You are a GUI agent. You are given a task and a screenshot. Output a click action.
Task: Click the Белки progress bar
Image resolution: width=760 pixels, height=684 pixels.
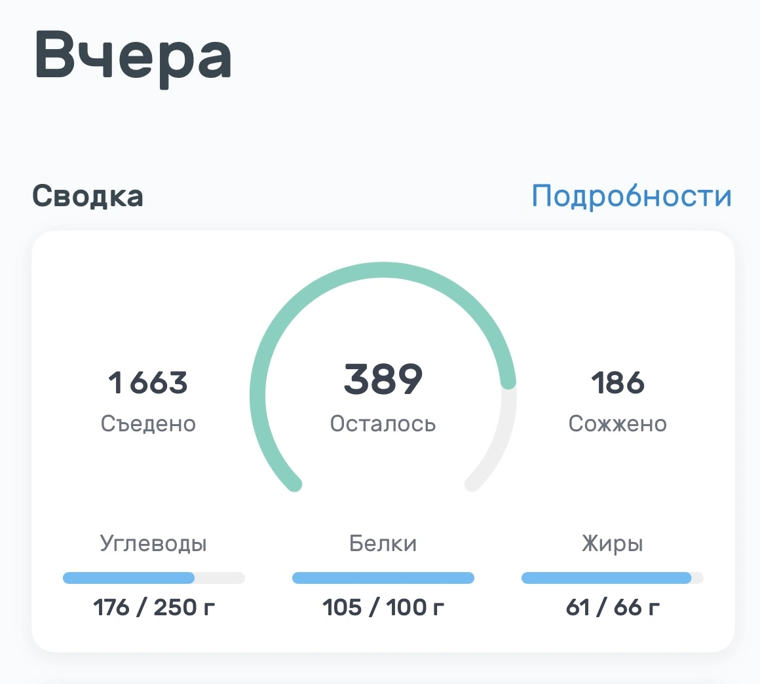pyautogui.click(x=383, y=578)
